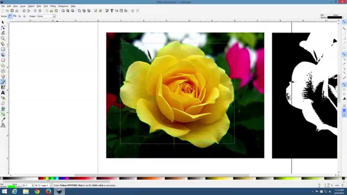
Task: Open the Filters menu
Action: pyautogui.click(x=53, y=6)
